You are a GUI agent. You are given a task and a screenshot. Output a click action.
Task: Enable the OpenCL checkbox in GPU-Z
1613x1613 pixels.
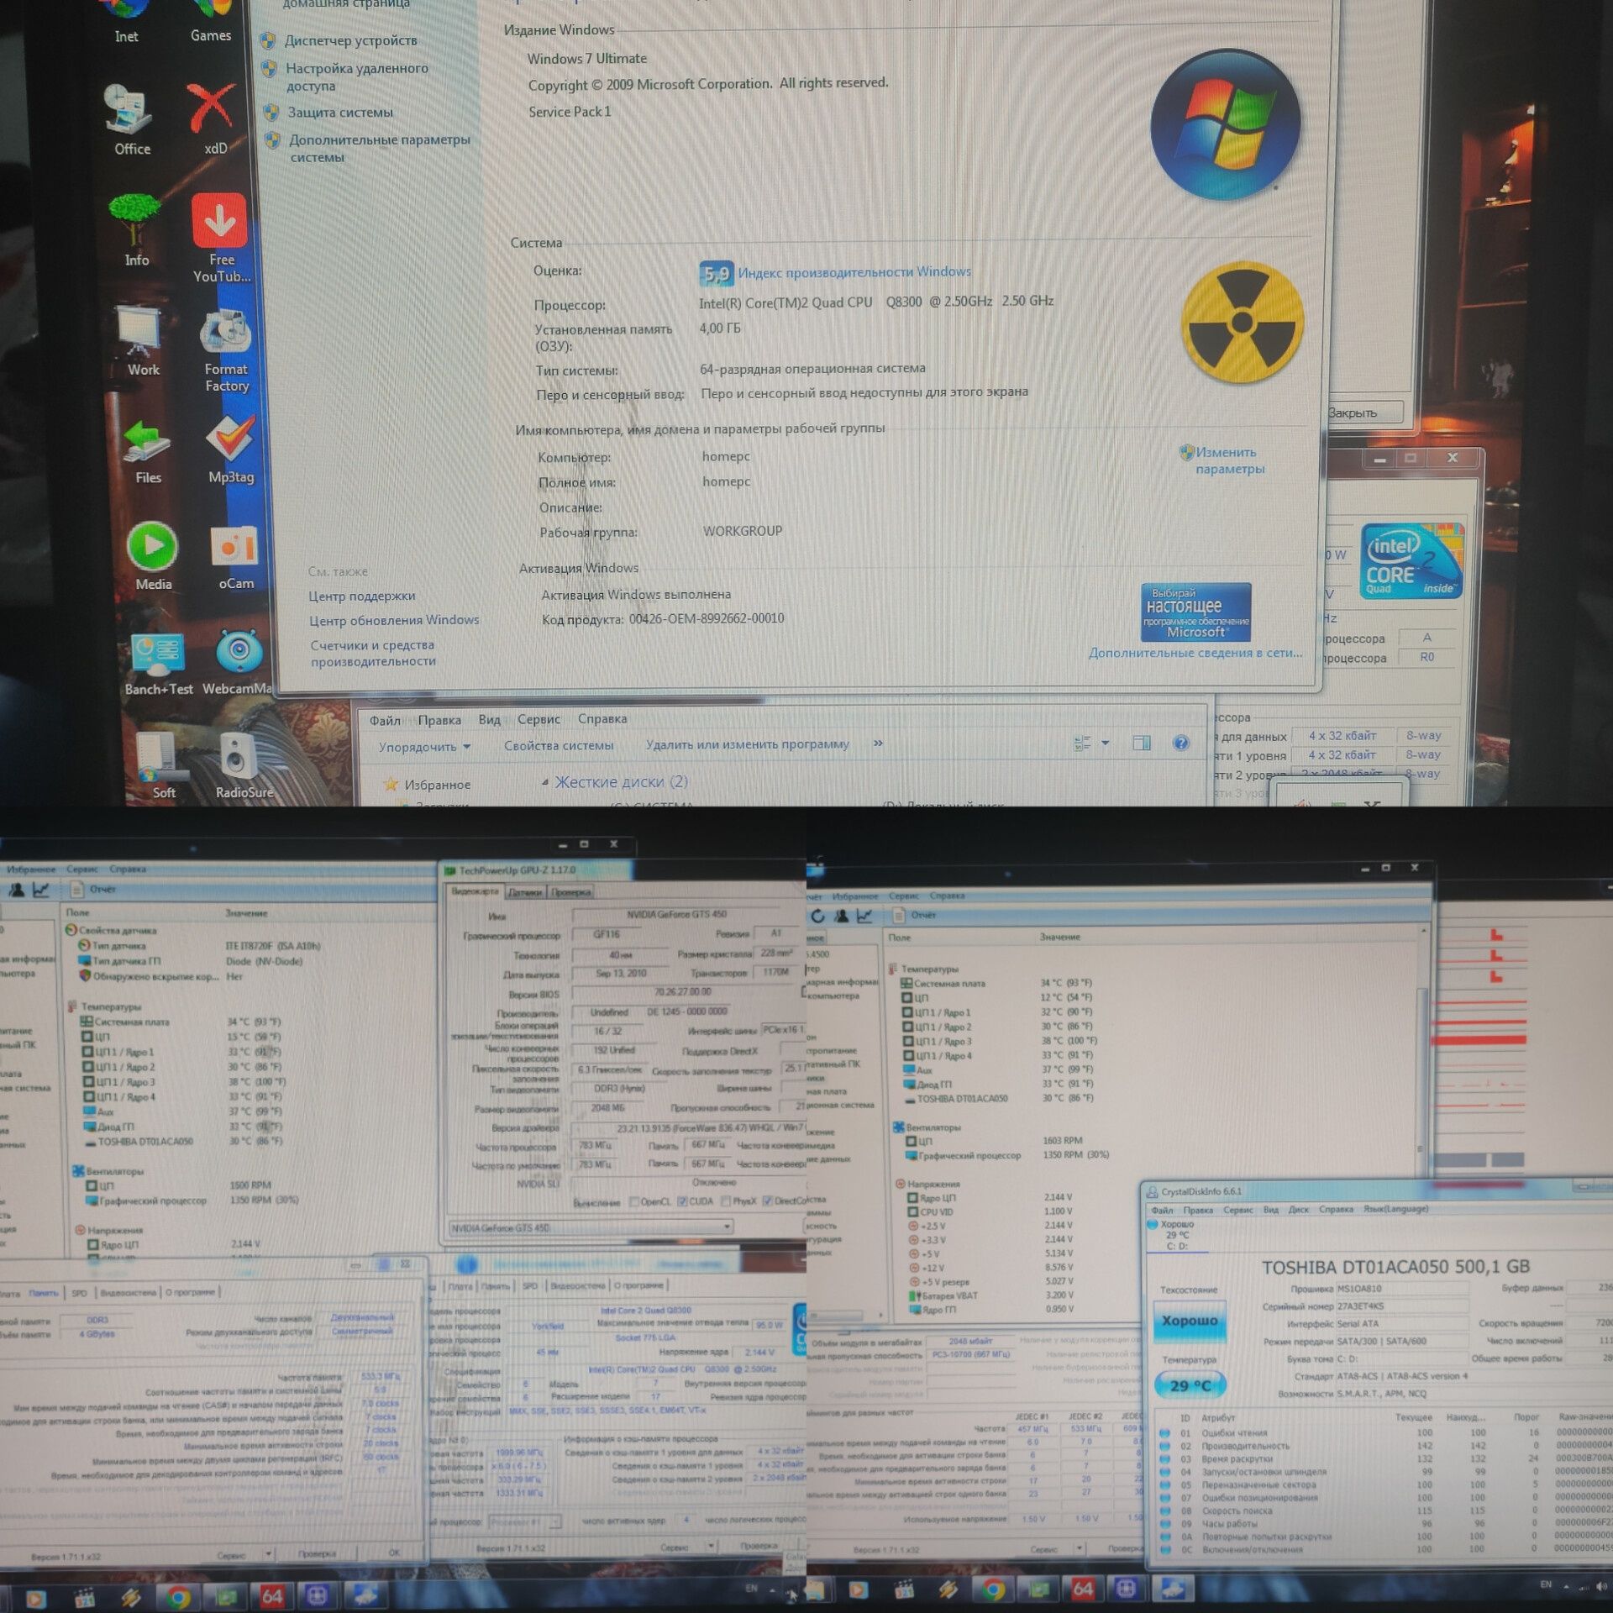[x=635, y=1202]
